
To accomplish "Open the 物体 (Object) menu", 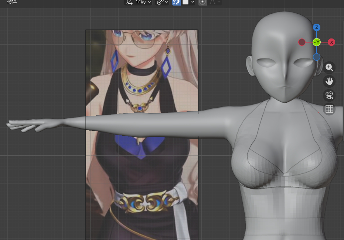I will click(x=11, y=2).
